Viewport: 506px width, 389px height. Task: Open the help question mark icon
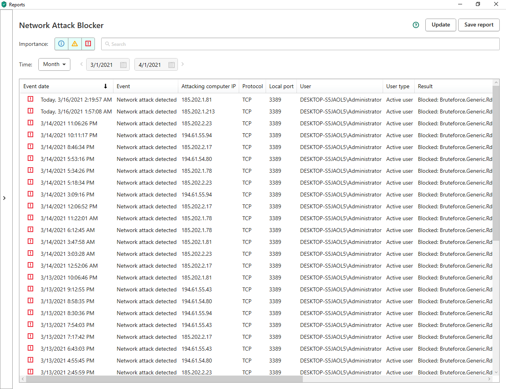pos(416,25)
